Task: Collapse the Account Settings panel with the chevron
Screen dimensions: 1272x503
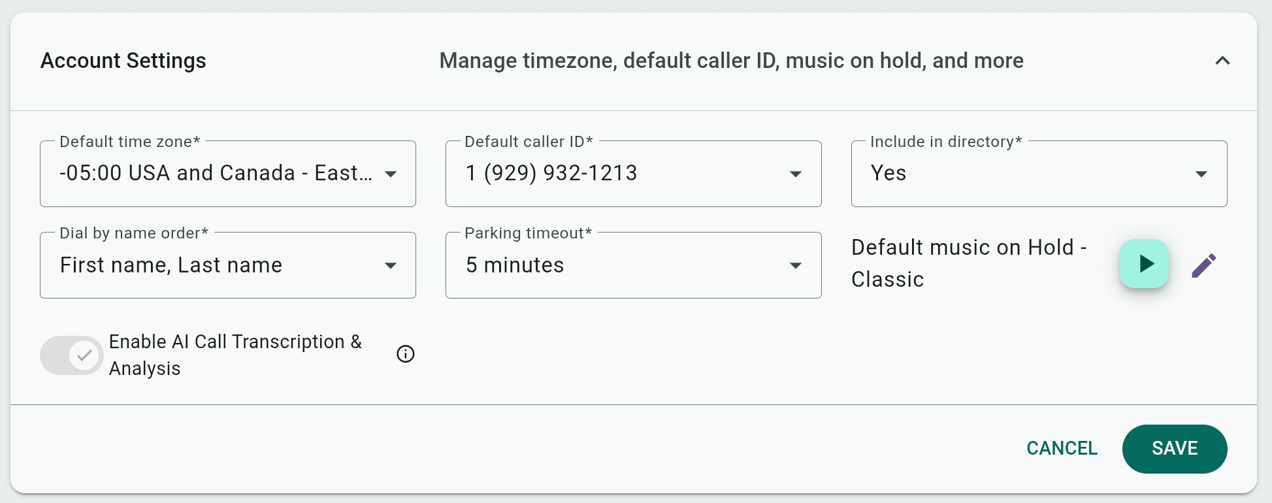Action: coord(1222,61)
